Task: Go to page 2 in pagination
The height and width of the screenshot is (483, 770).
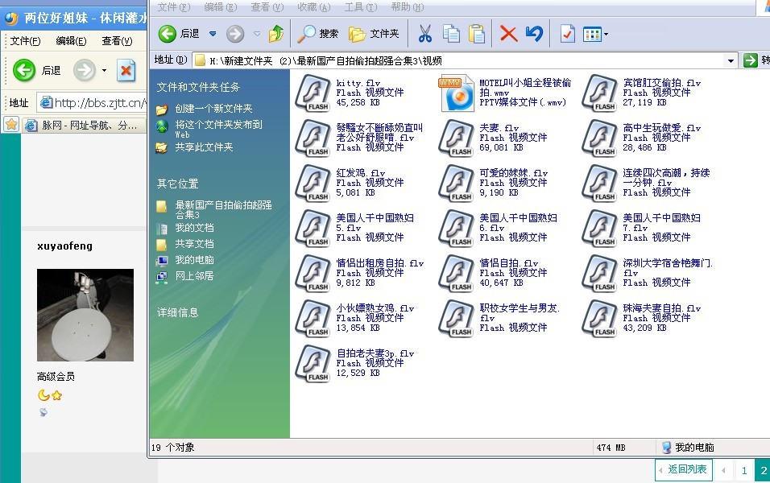Action: (x=762, y=469)
